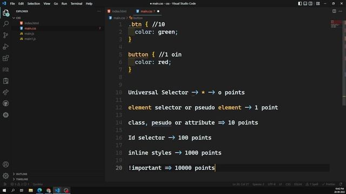346x194 pixels.
Task: Select main.css in the Explorer tree
Action: (30, 29)
